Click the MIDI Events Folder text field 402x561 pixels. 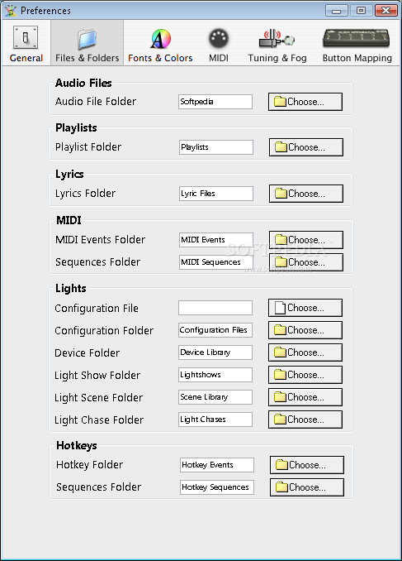point(216,240)
